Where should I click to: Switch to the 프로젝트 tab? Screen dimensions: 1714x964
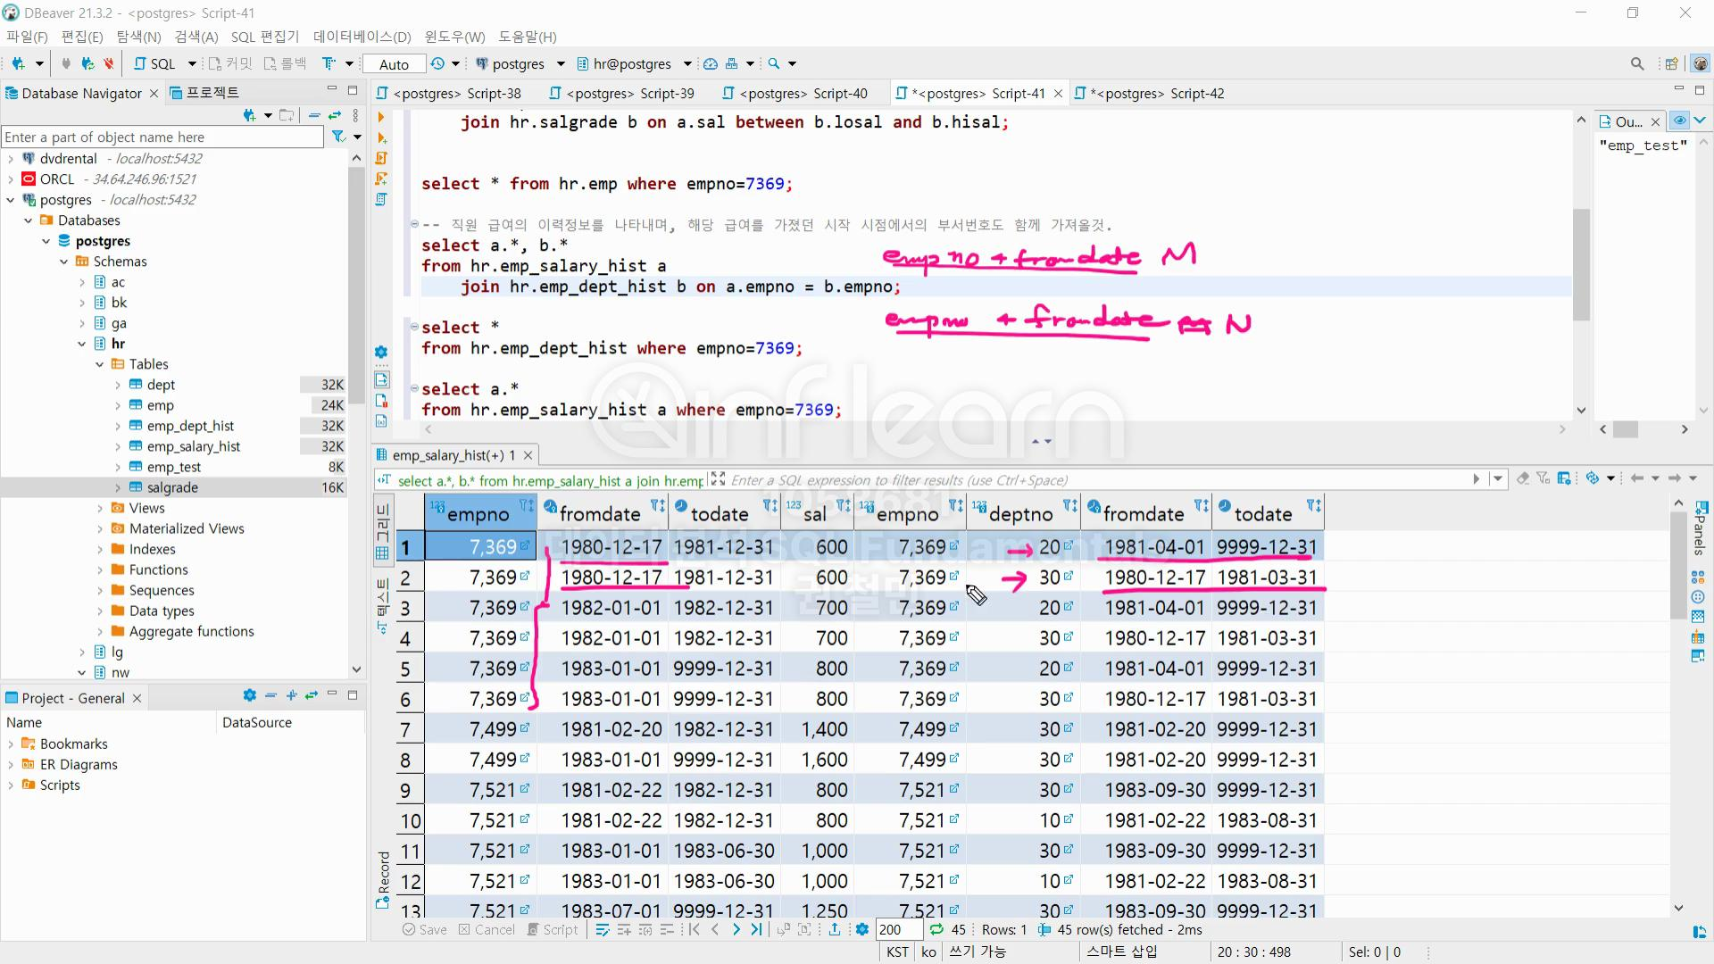pyautogui.click(x=204, y=93)
